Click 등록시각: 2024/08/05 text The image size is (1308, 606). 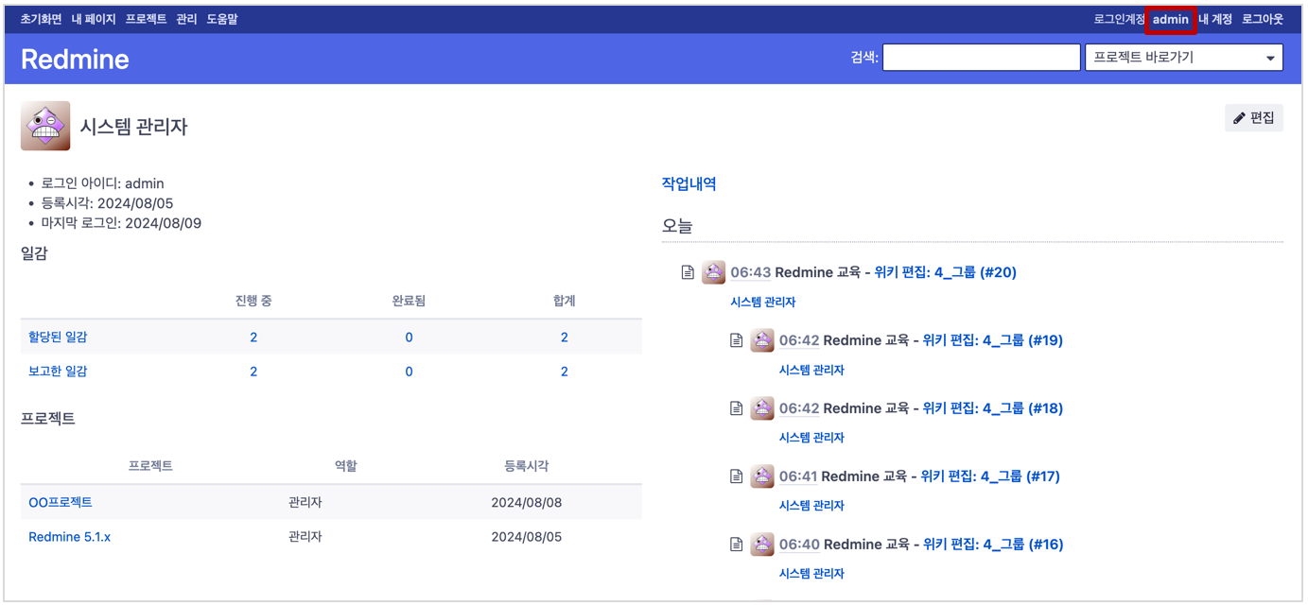107,203
